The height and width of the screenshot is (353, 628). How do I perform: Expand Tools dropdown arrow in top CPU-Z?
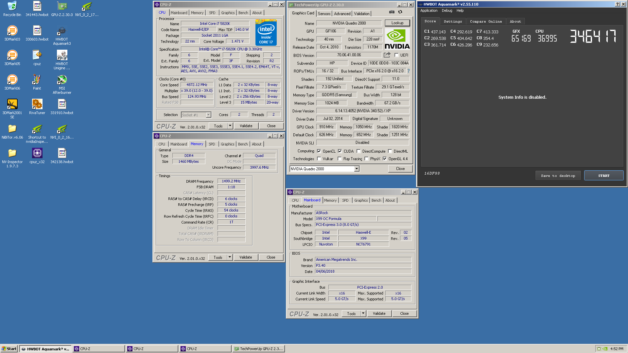coord(230,126)
